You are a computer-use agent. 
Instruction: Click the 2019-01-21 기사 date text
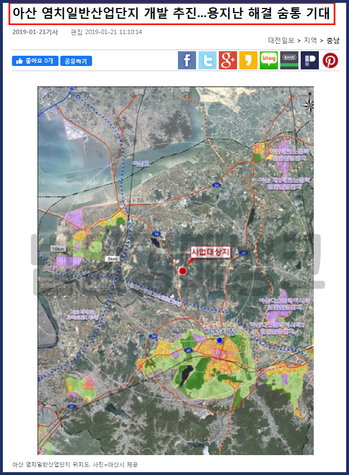click(35, 32)
